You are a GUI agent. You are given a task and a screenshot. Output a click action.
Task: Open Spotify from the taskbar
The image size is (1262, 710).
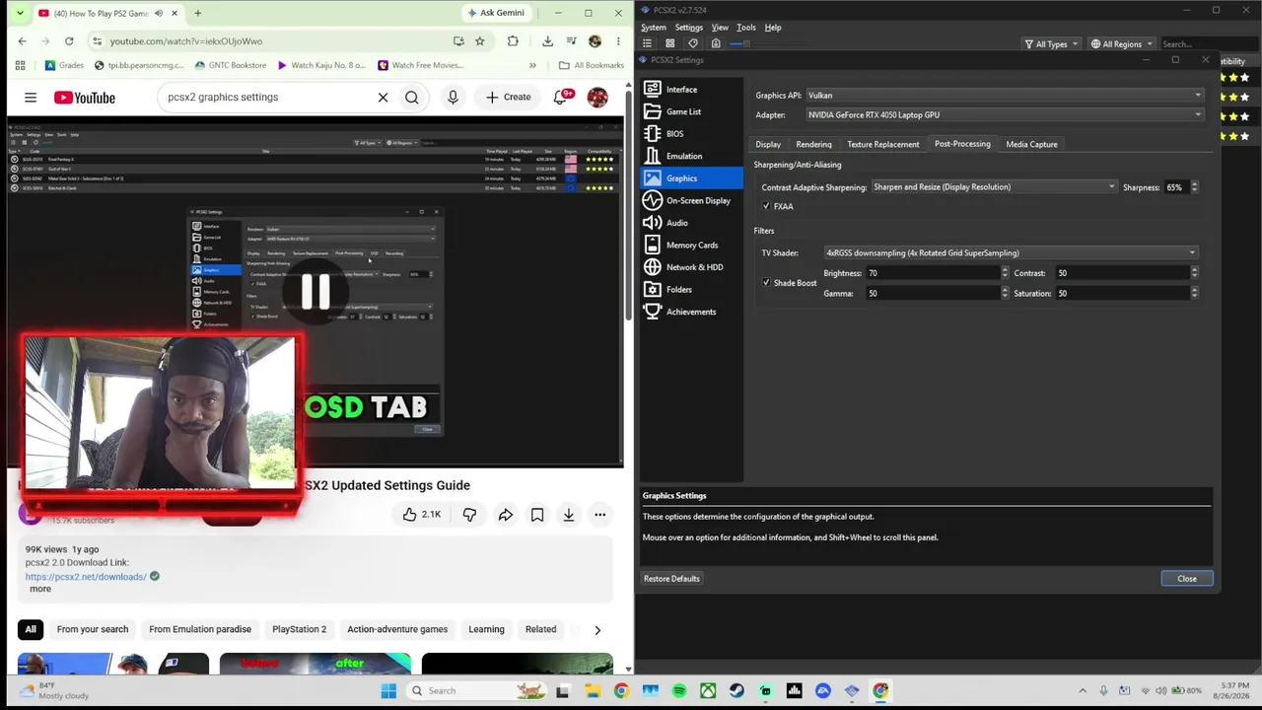679,691
